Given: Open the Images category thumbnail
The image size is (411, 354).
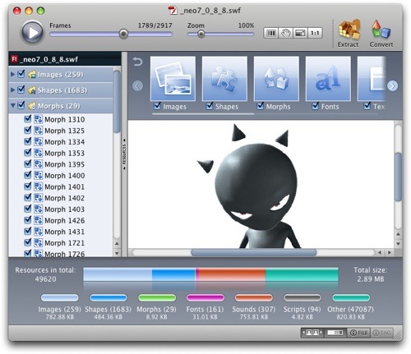Looking at the screenshot, I should 173,79.
